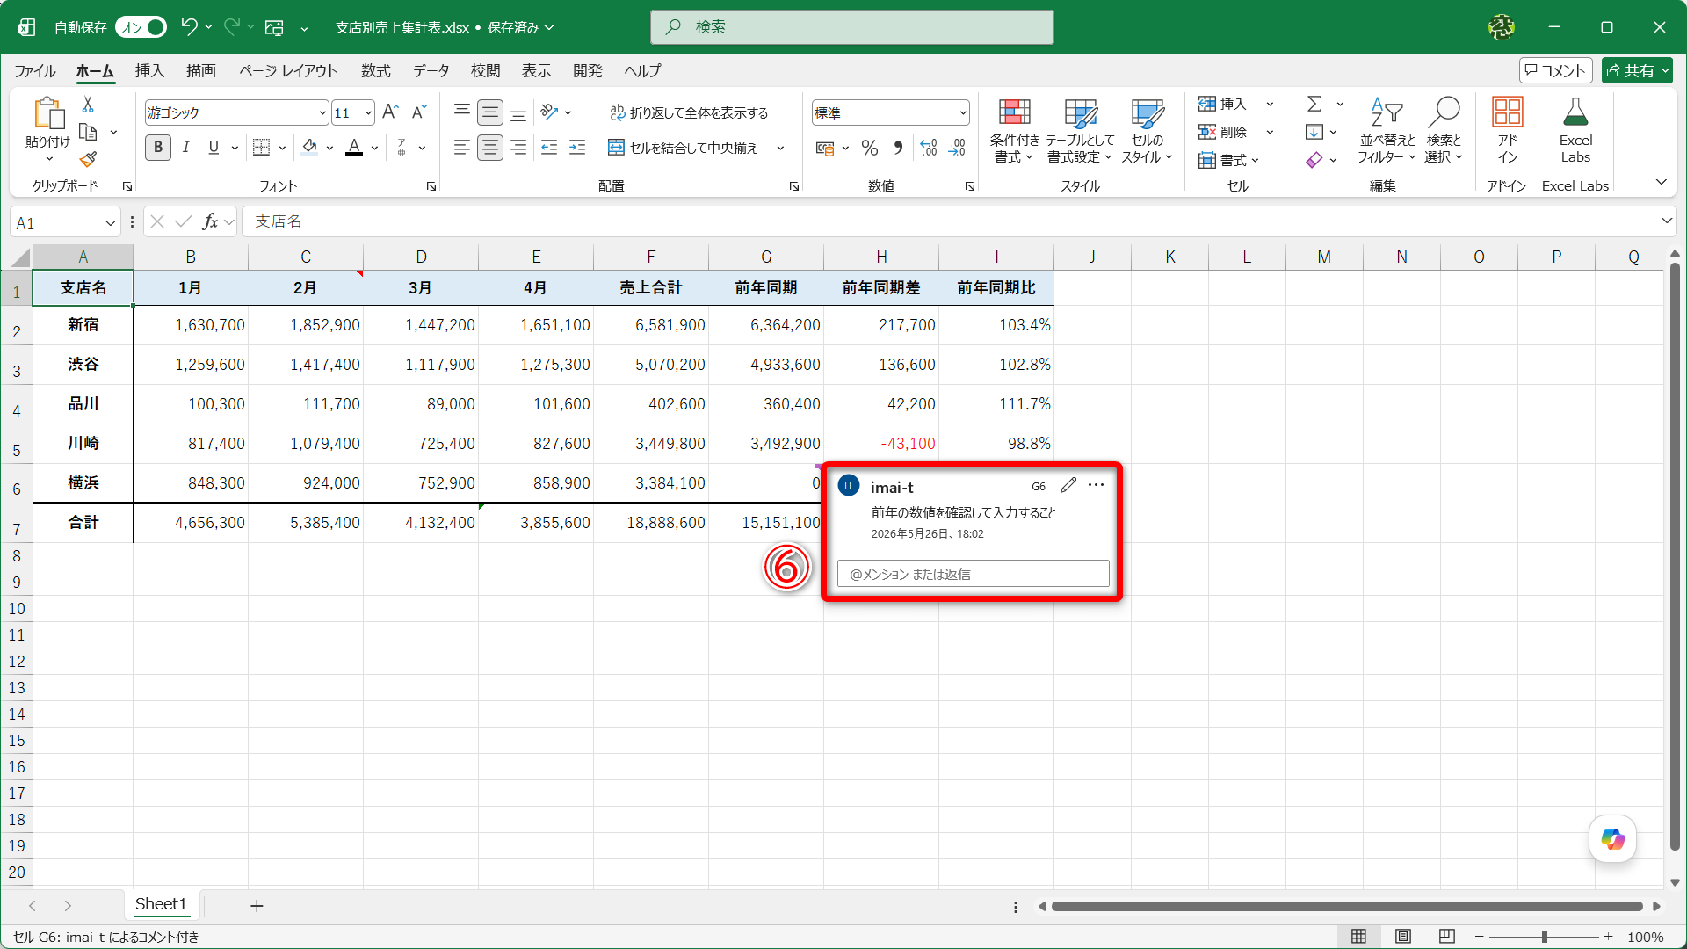
Task: Click the Decrease Decimal icon
Action: [x=957, y=148]
